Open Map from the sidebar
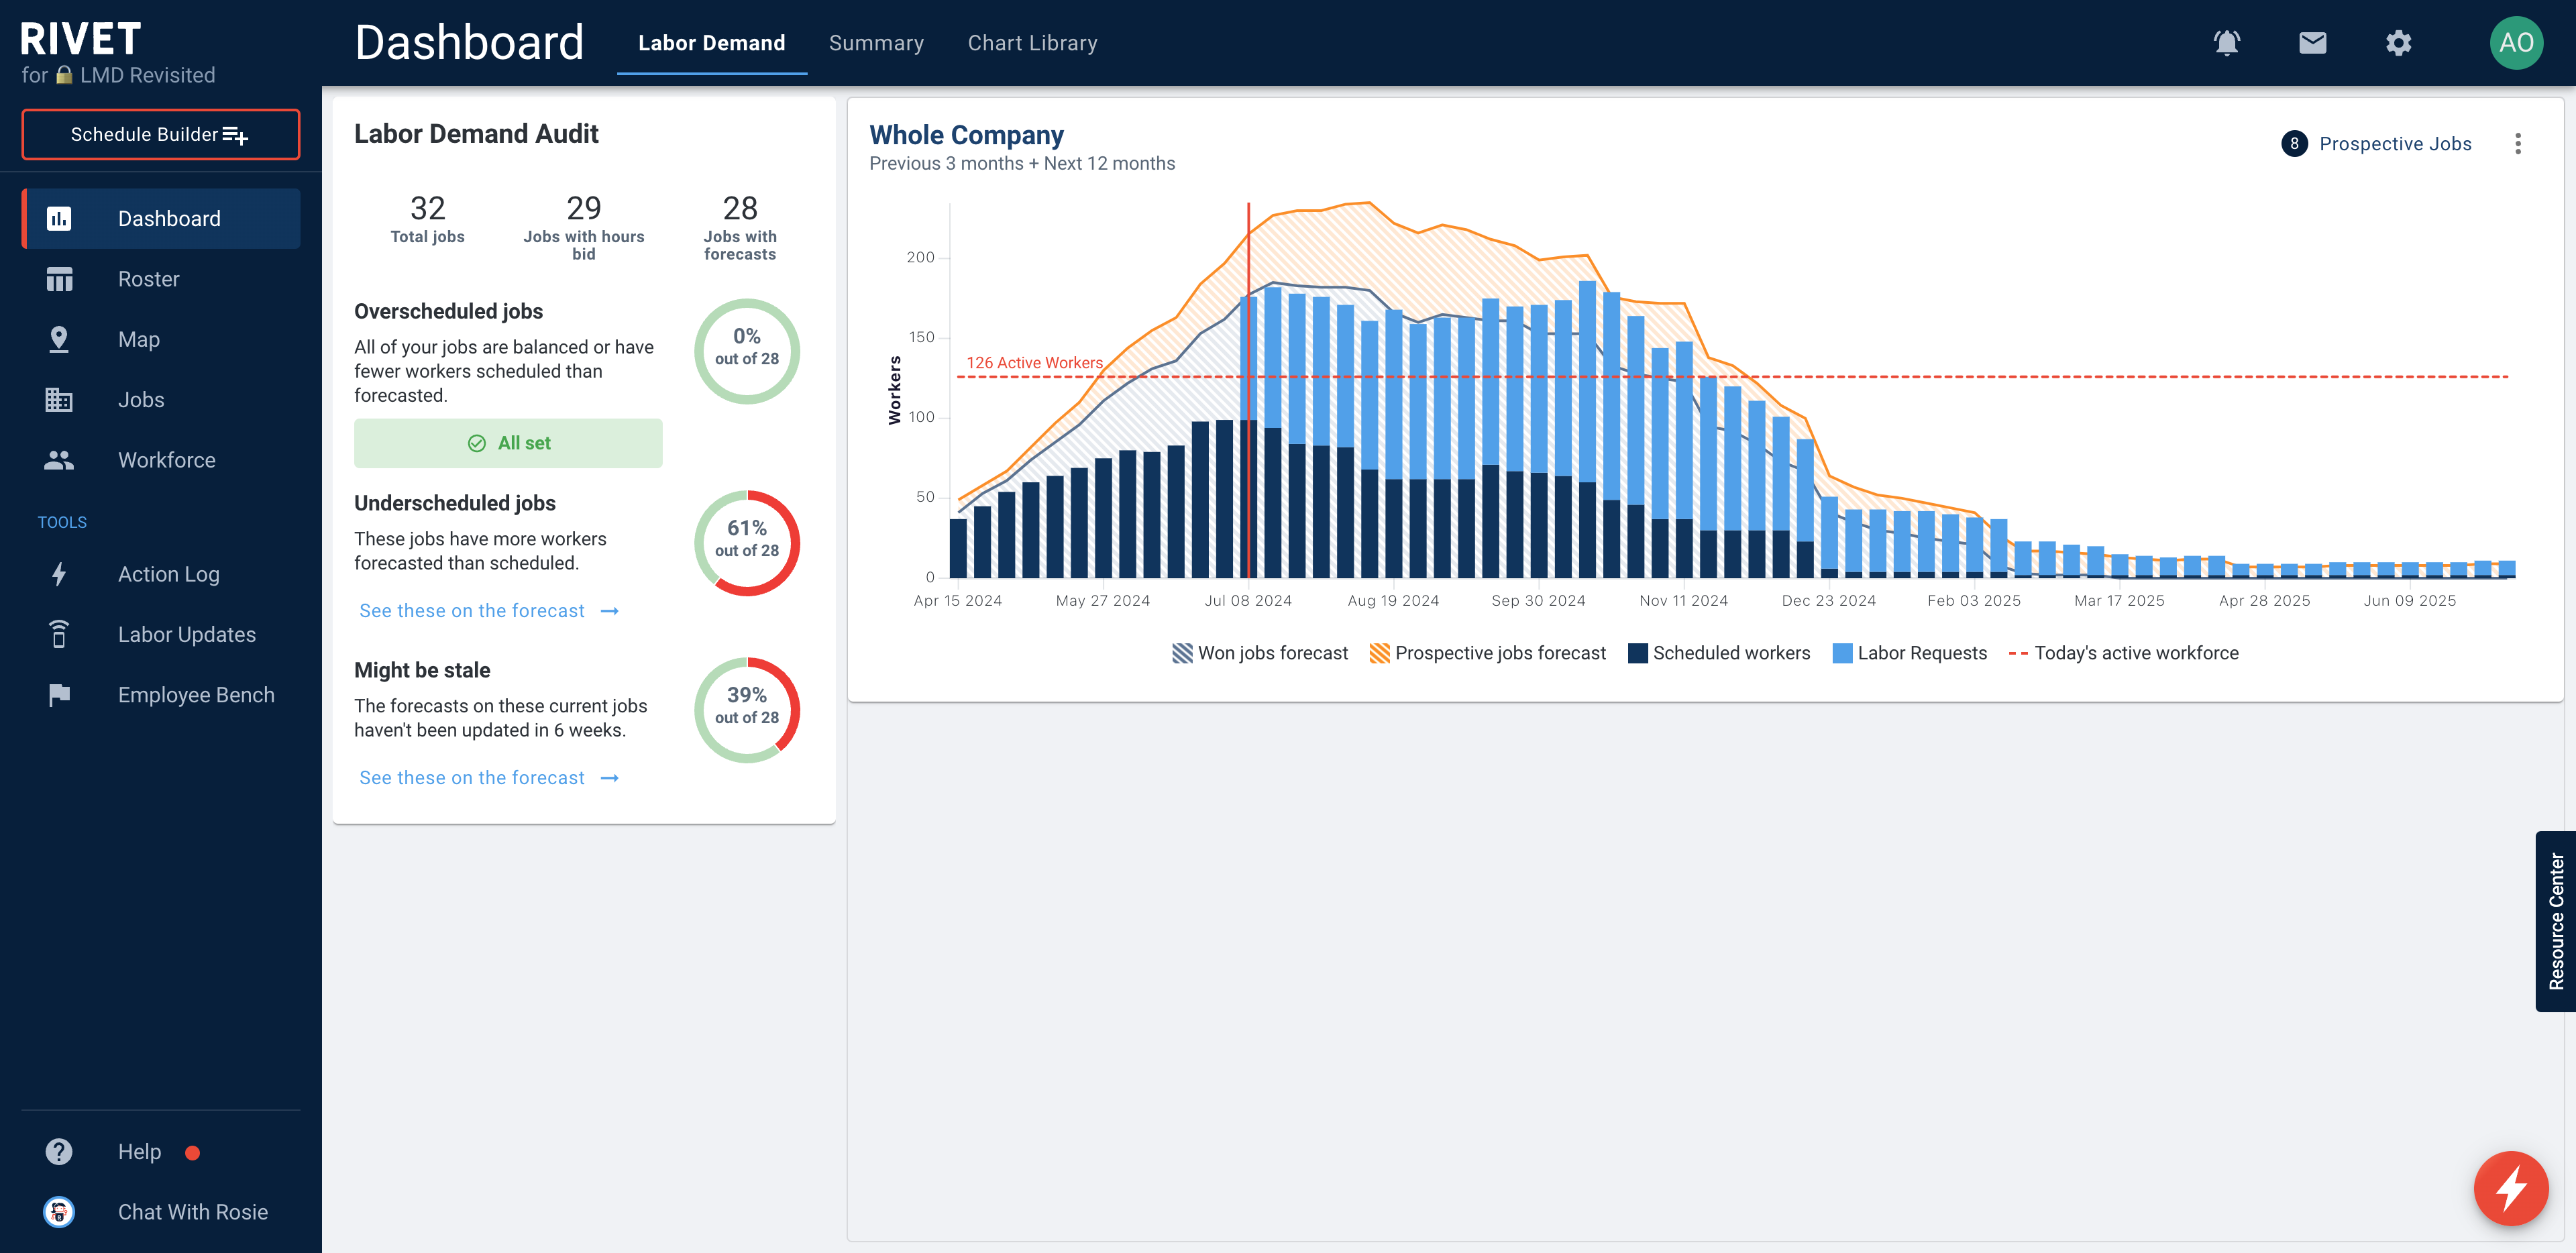The width and height of the screenshot is (2576, 1253). point(161,339)
